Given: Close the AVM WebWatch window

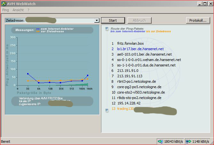Looking at the screenshot, I should (x=210, y=4).
